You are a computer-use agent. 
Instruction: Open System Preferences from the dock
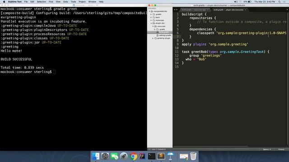[105, 156]
